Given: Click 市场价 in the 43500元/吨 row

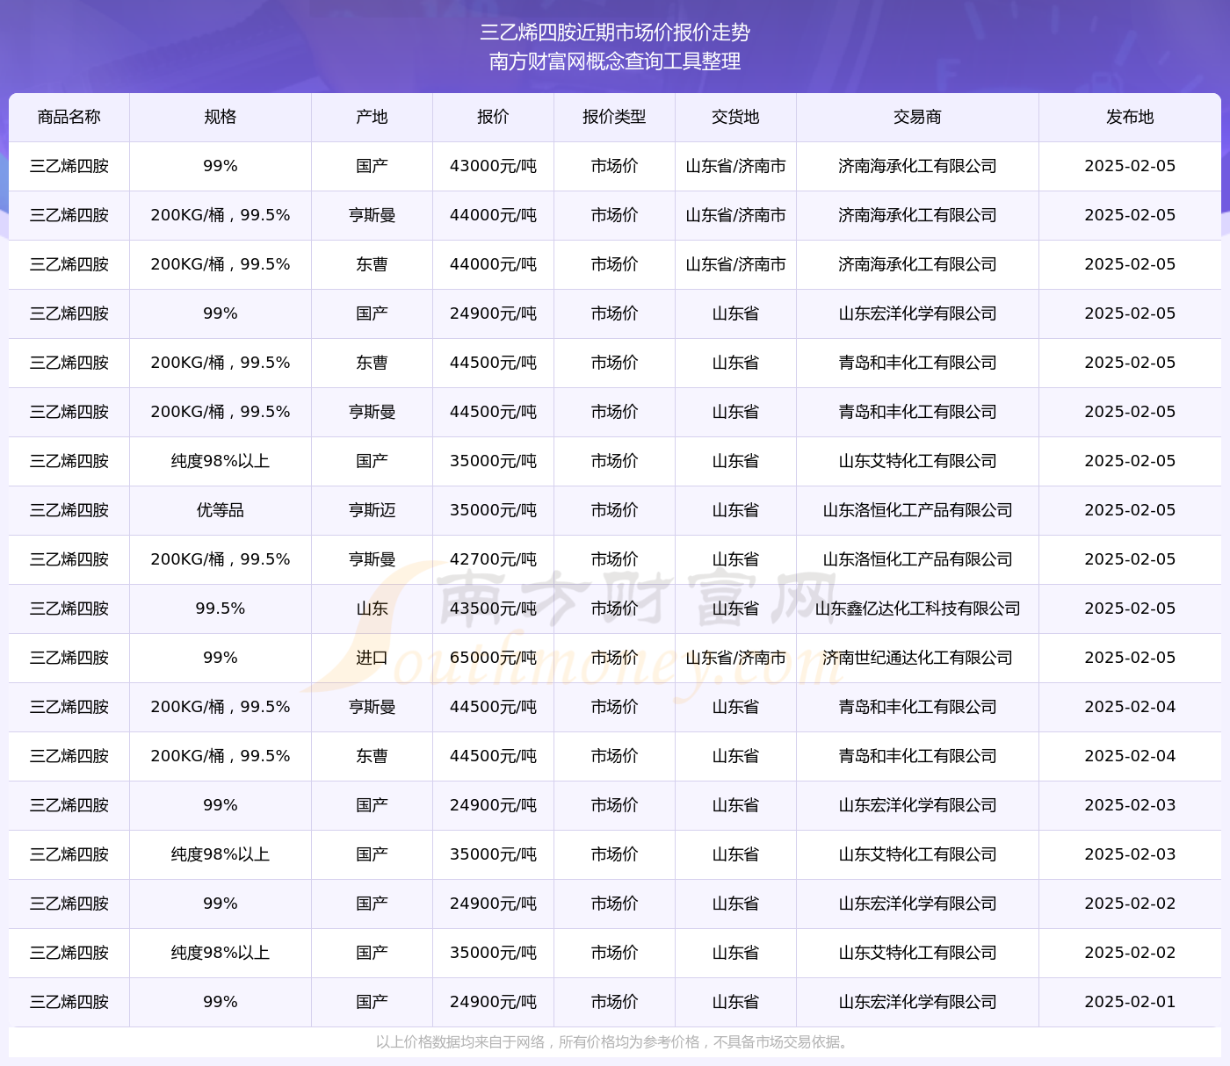Looking at the screenshot, I should (615, 609).
